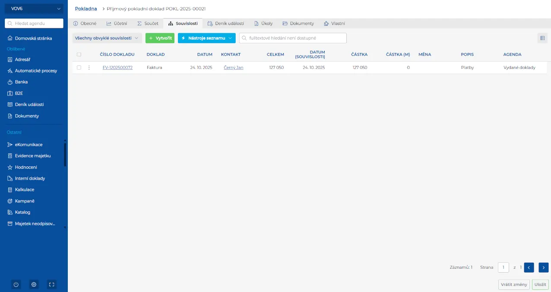The image size is (551, 292).
Task: Open invoice link FV-1202500072
Action: pos(117,68)
